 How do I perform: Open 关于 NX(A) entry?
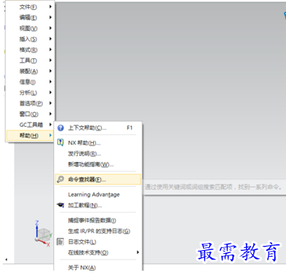98,268
